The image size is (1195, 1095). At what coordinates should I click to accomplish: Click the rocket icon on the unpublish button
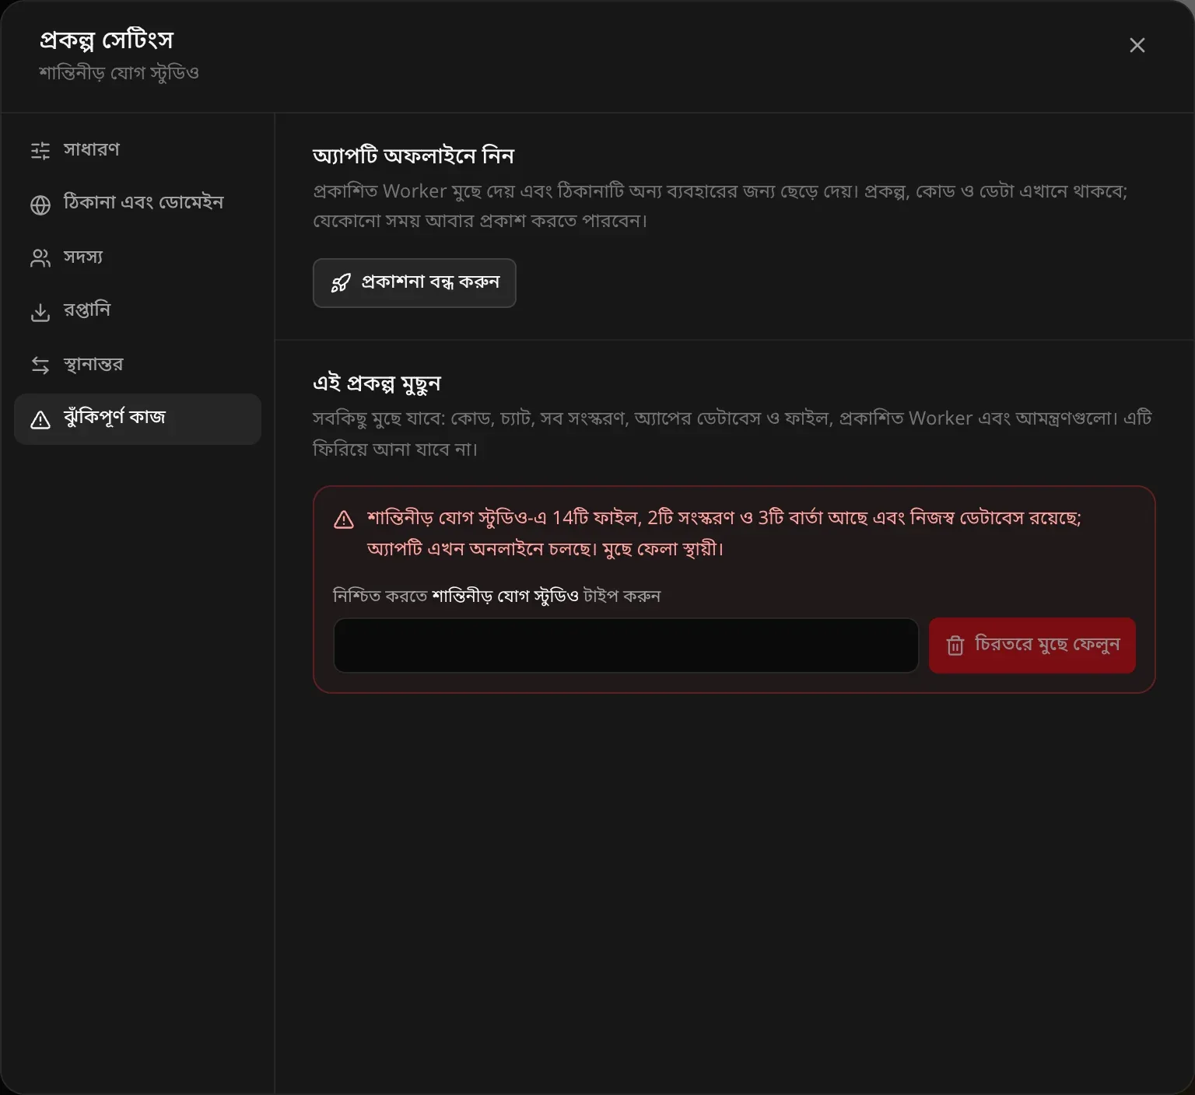pos(341,283)
